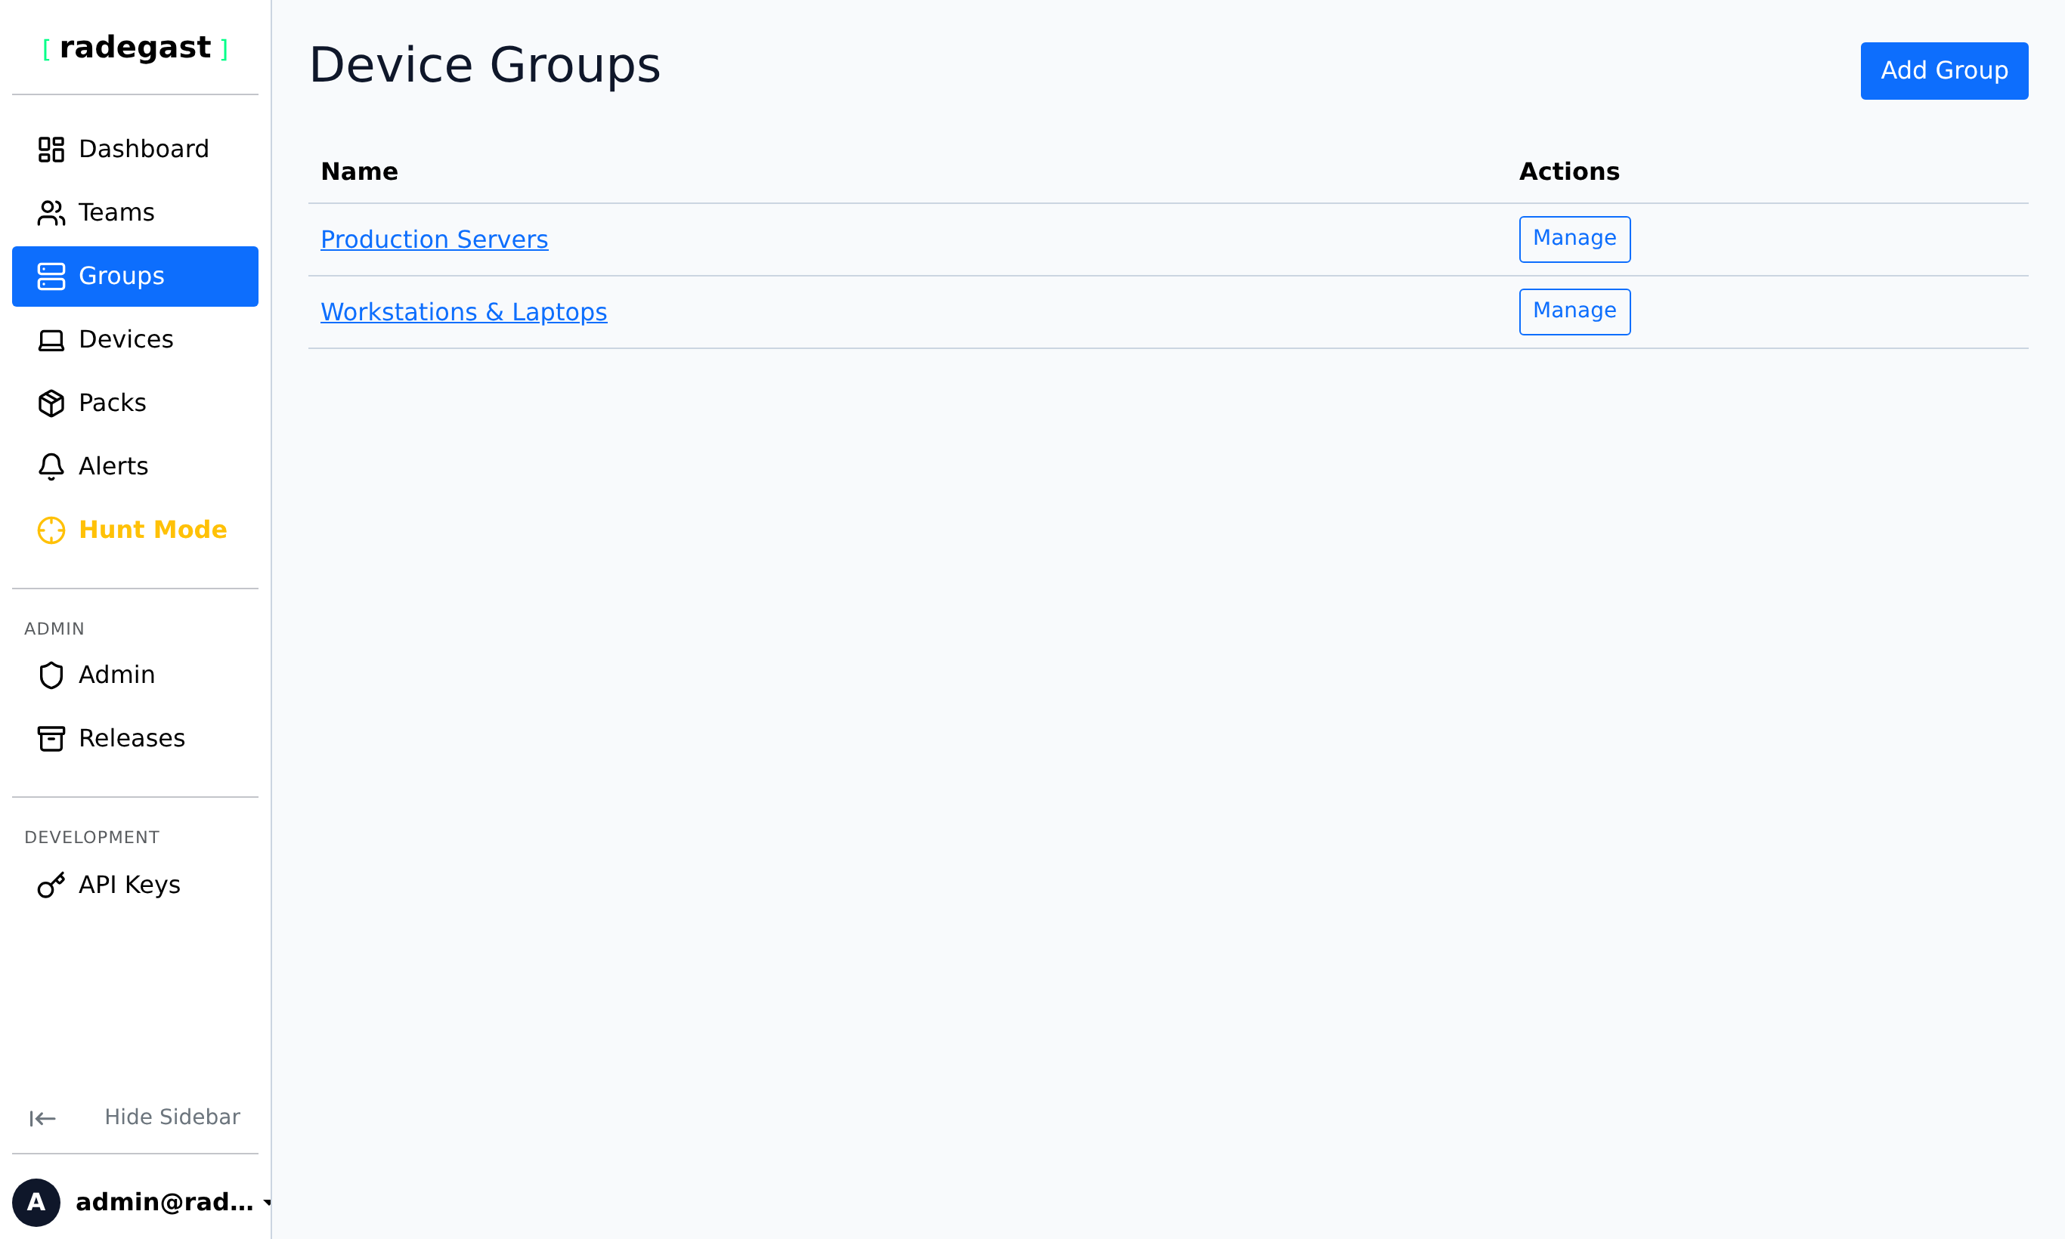The height and width of the screenshot is (1239, 2065).
Task: Open the Devices section
Action: [x=135, y=340]
